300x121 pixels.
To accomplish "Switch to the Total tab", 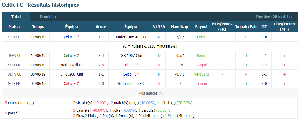I will click(16, 17).
